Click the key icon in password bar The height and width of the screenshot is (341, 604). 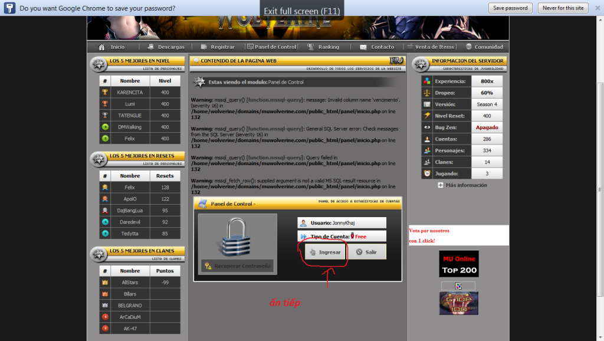pyautogui.click(x=9, y=8)
